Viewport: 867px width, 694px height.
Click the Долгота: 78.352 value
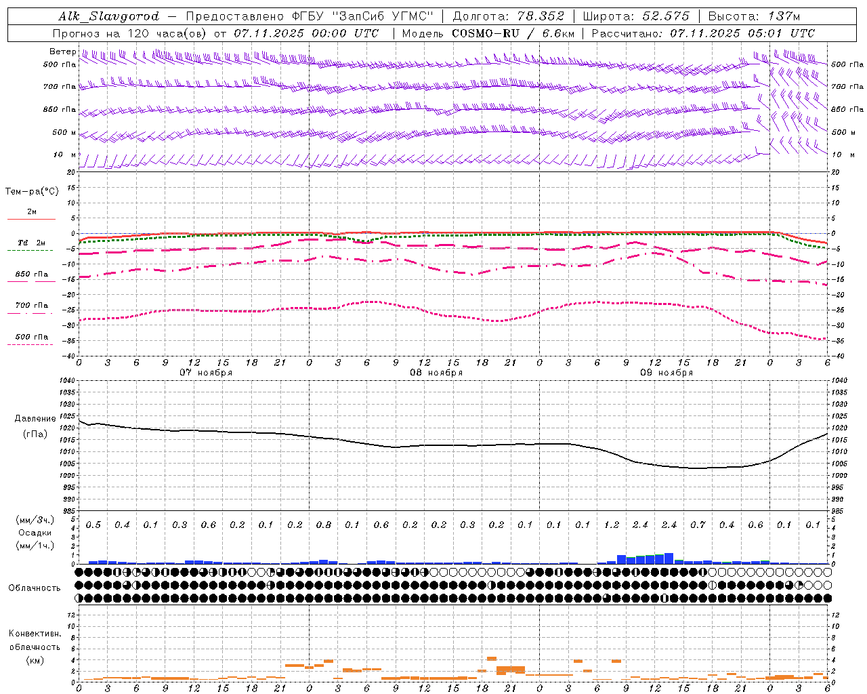(508, 16)
